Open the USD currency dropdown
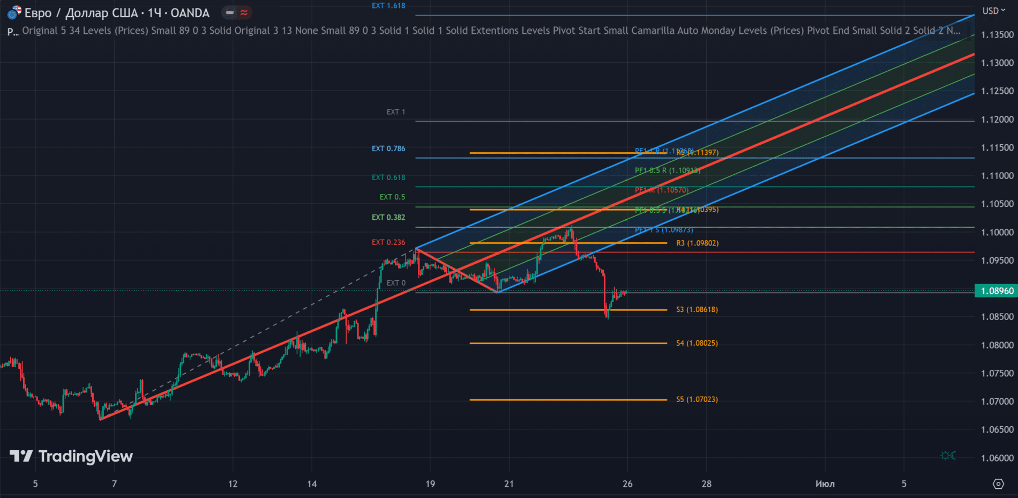1018x498 pixels. tap(993, 11)
